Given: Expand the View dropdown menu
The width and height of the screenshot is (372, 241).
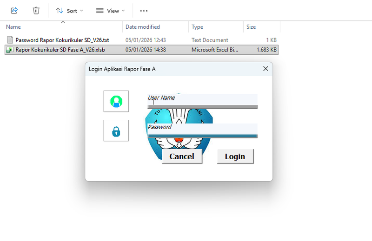Looking at the screenshot, I should click(x=110, y=10).
